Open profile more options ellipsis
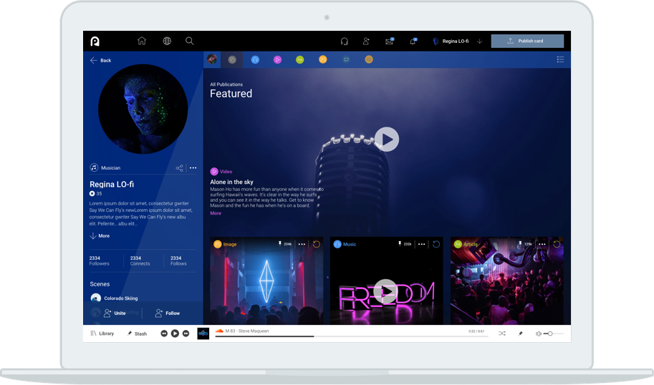 (x=193, y=168)
